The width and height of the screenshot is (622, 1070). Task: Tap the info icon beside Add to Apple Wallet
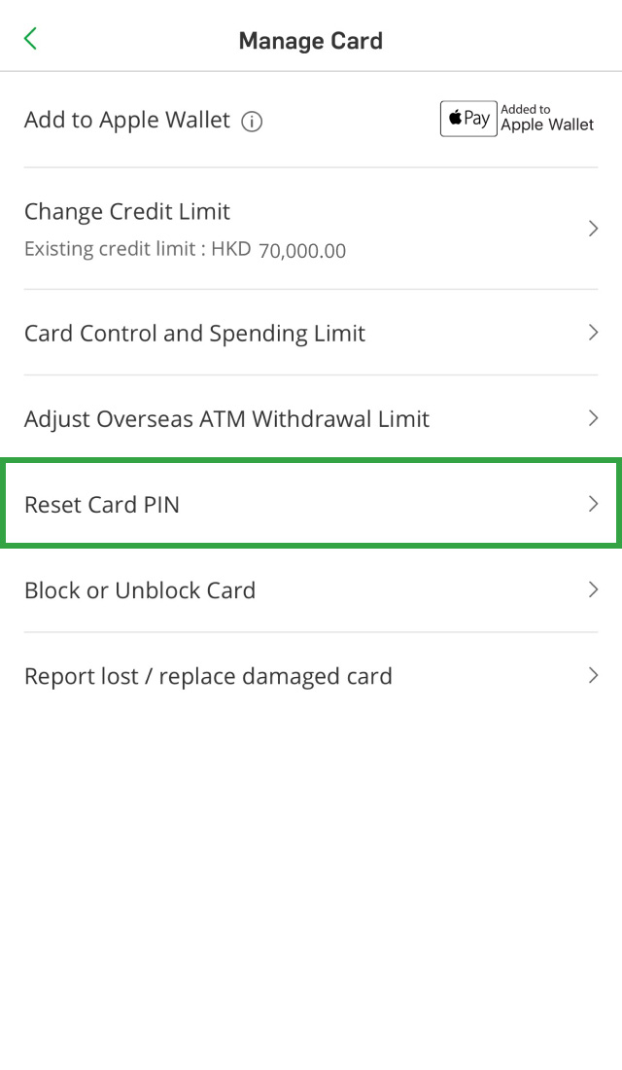click(252, 122)
